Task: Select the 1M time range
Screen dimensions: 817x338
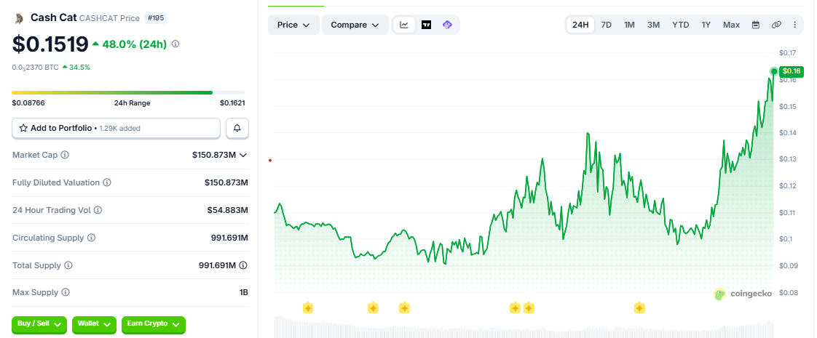Action: click(629, 25)
